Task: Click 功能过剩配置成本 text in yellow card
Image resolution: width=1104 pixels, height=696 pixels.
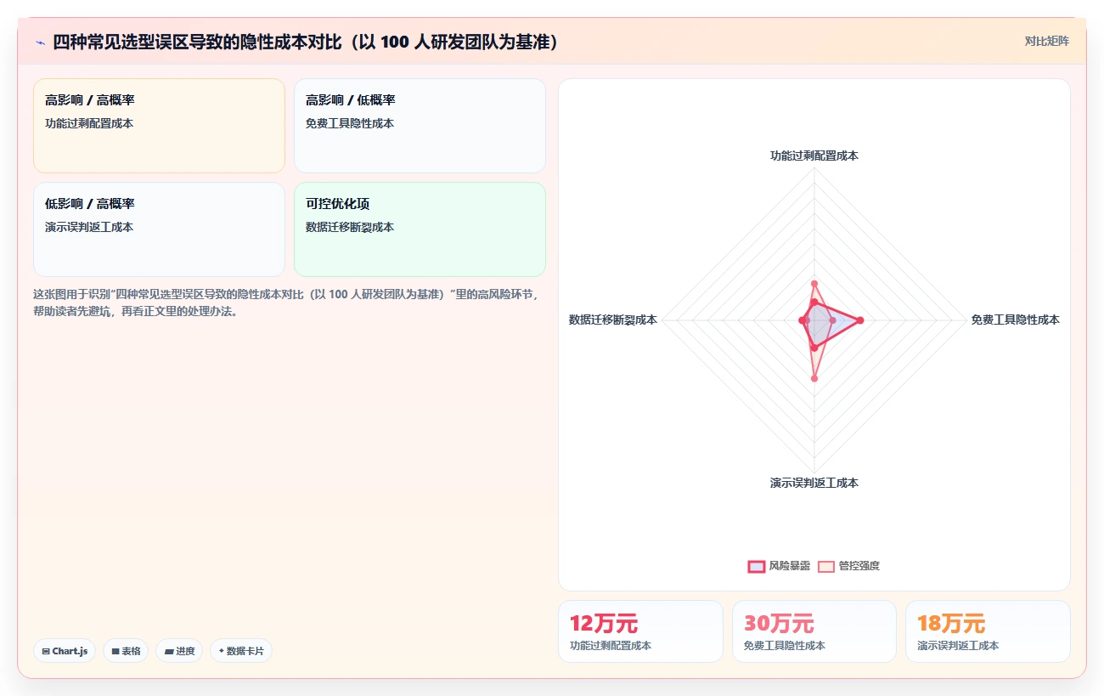Action: pos(89,123)
